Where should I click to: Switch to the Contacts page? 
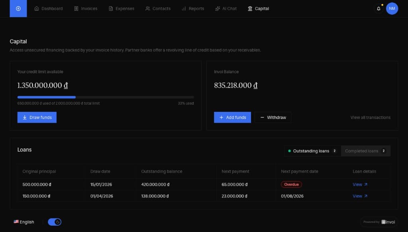pyautogui.click(x=158, y=9)
